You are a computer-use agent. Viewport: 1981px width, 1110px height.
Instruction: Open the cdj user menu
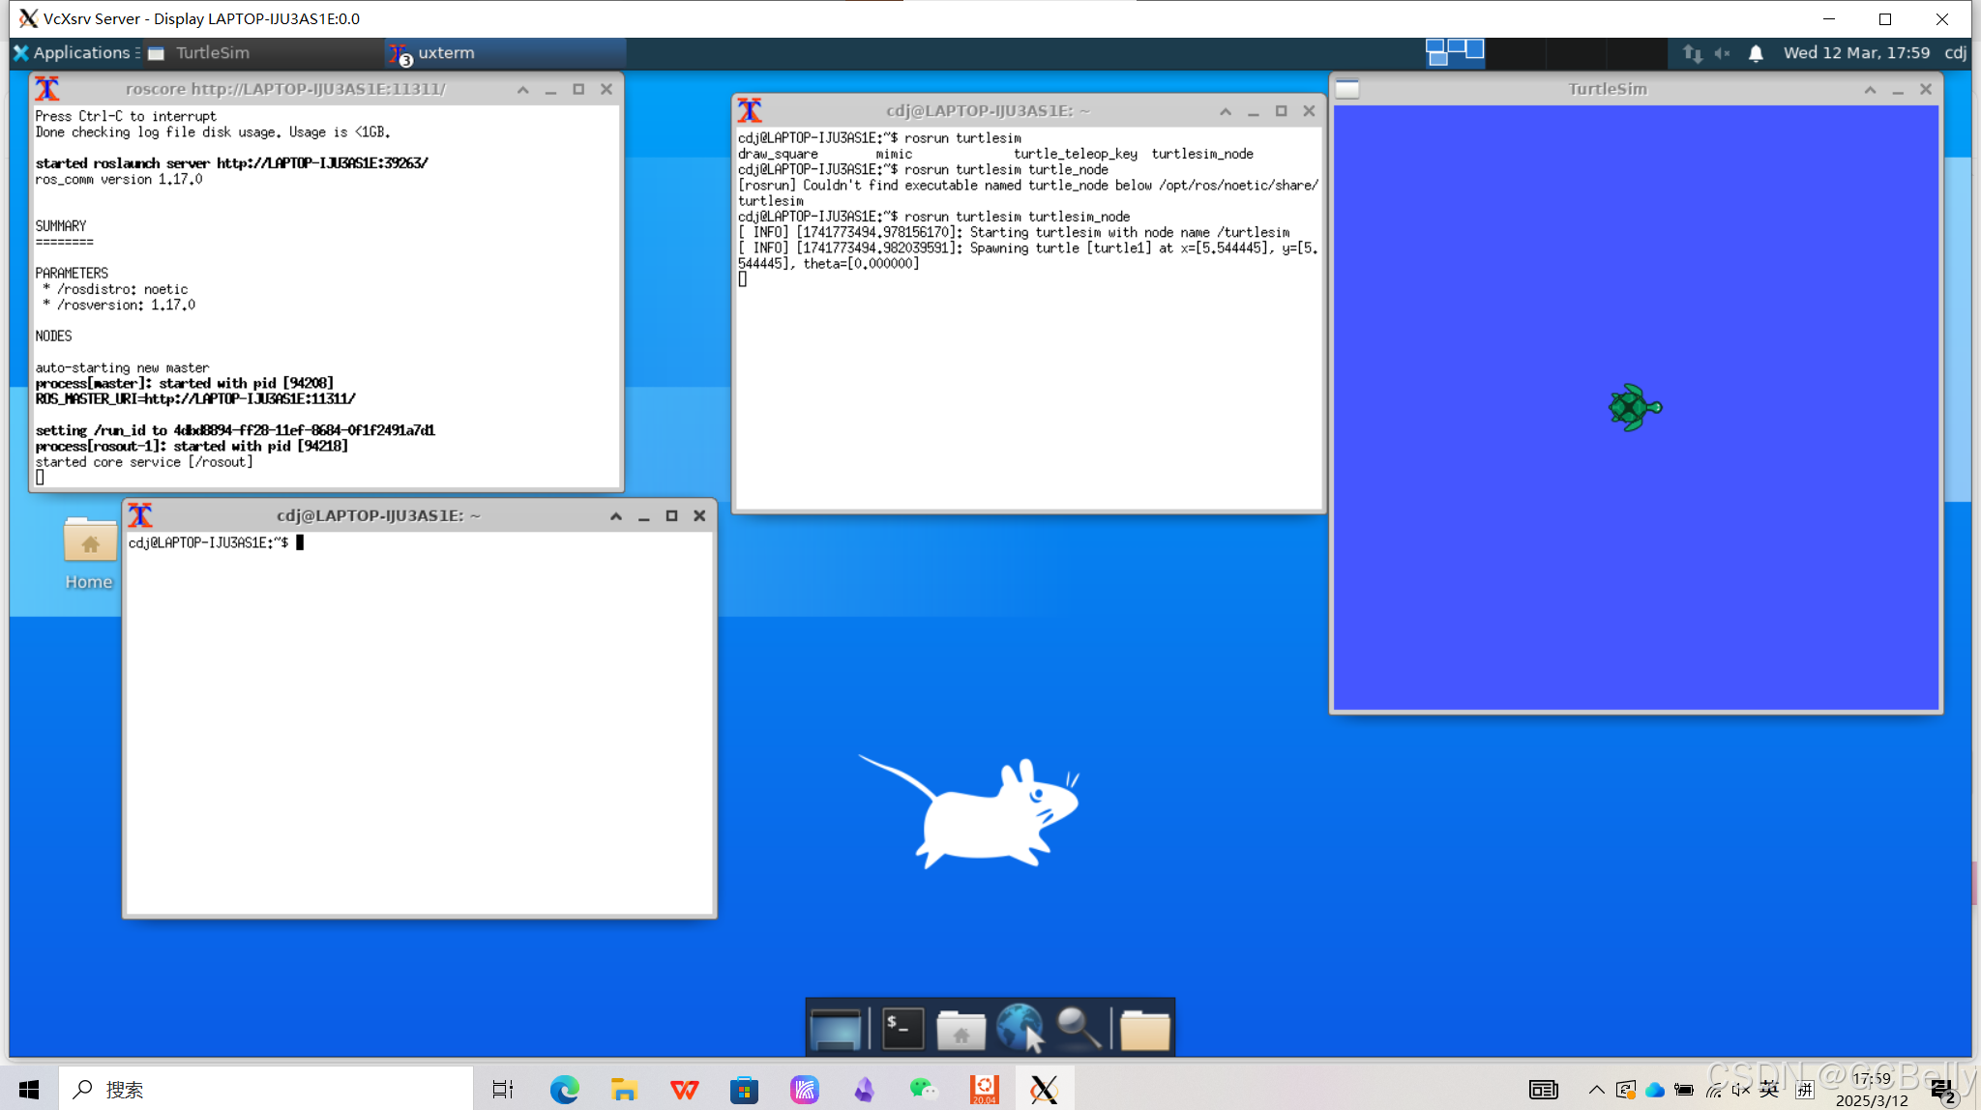point(1955,53)
